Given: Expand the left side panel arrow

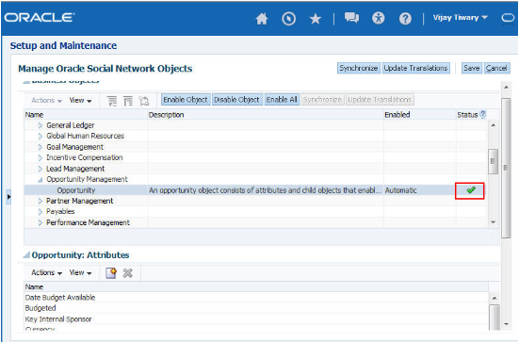Looking at the screenshot, I should (8, 197).
